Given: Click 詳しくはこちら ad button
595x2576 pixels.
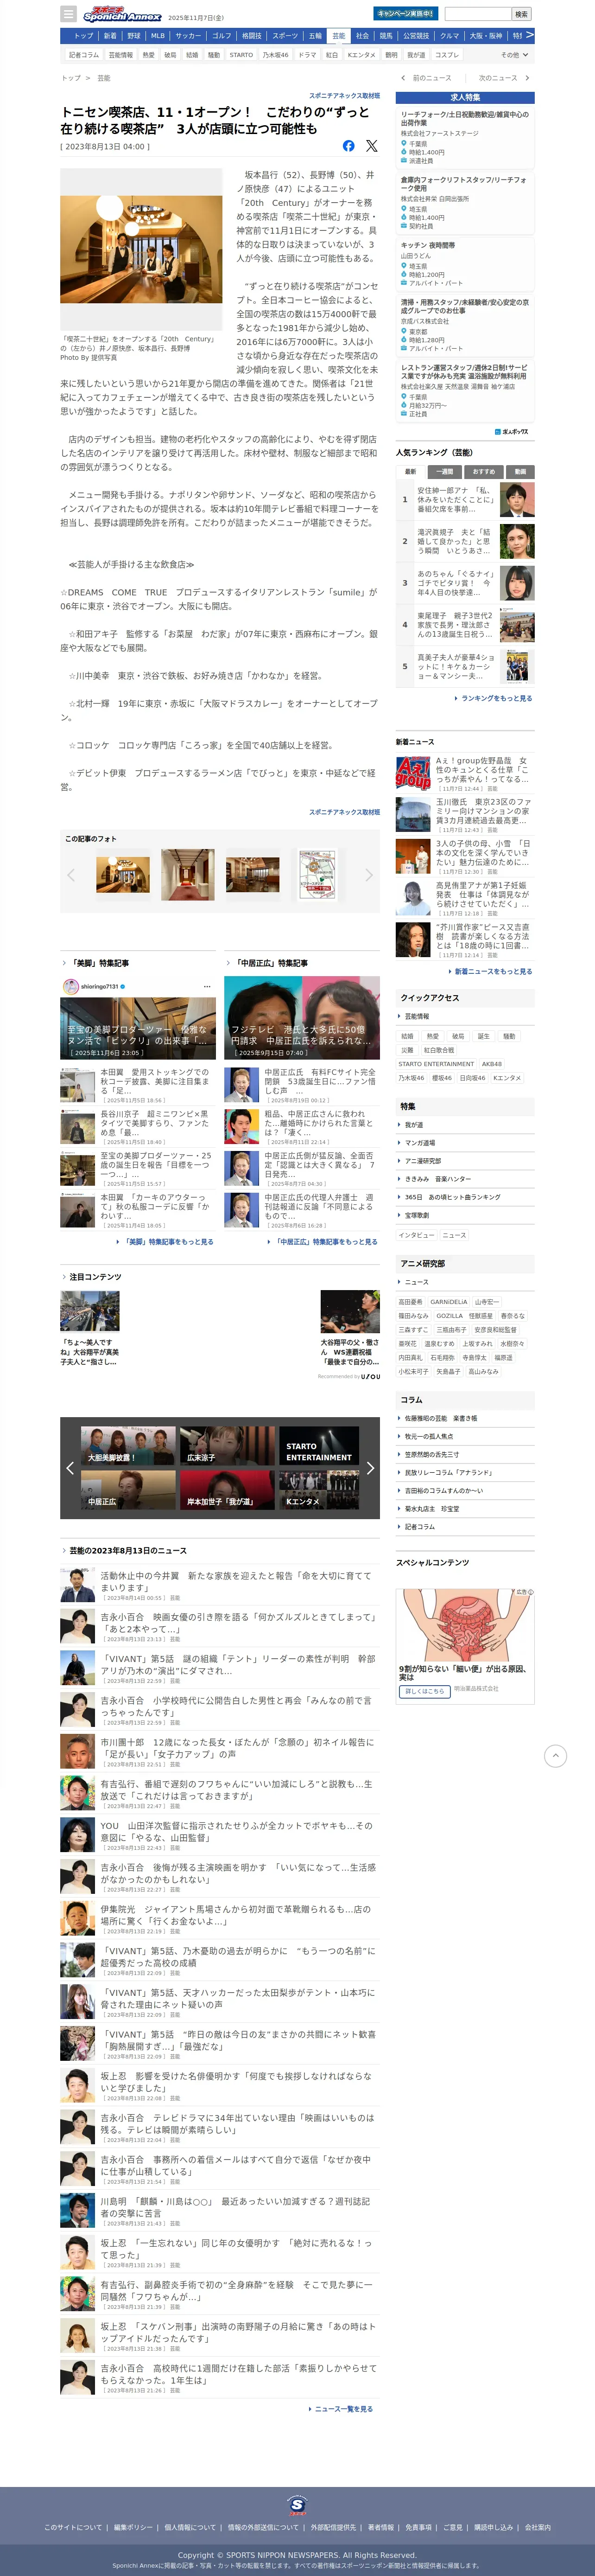Looking at the screenshot, I should [424, 1692].
